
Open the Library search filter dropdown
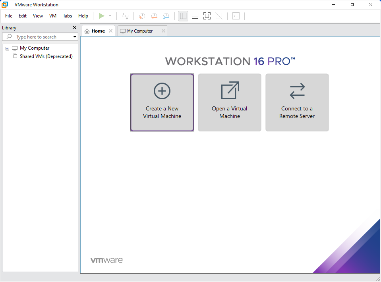click(75, 37)
